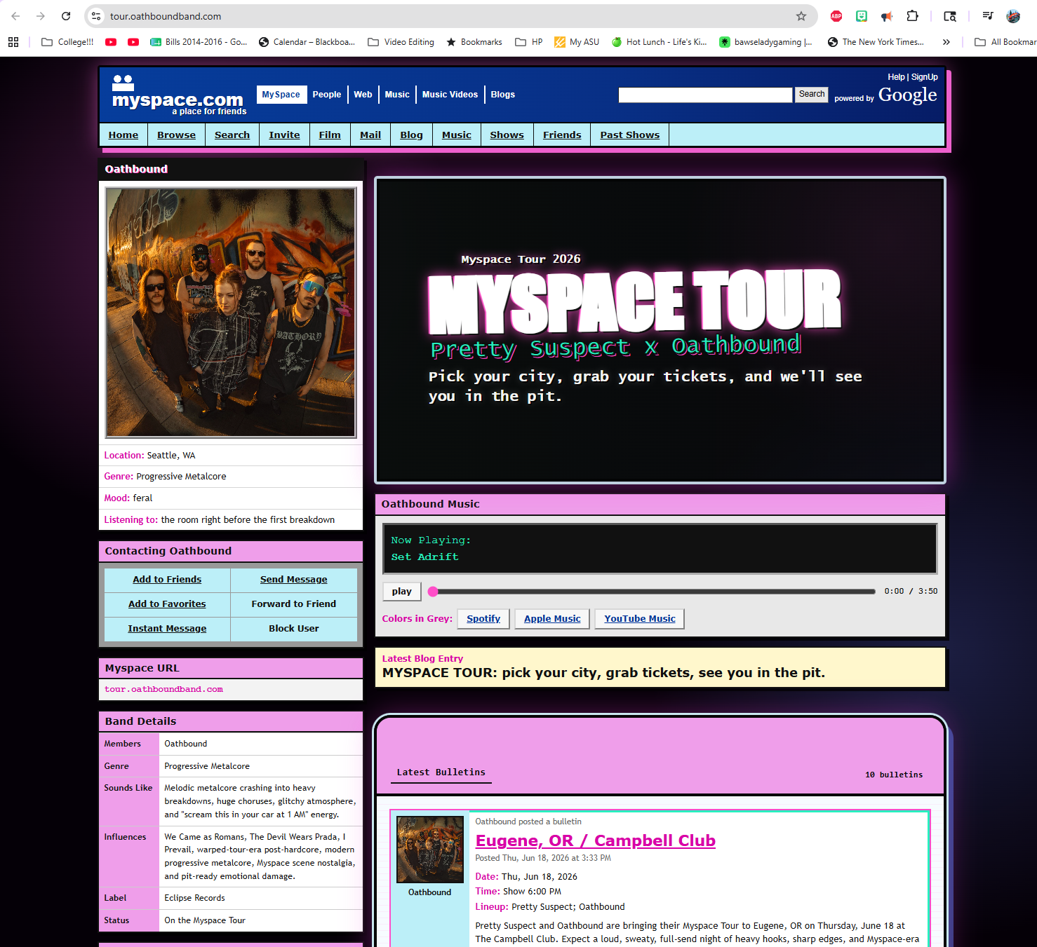
Task: Select the Blogs search tab
Action: coord(502,95)
